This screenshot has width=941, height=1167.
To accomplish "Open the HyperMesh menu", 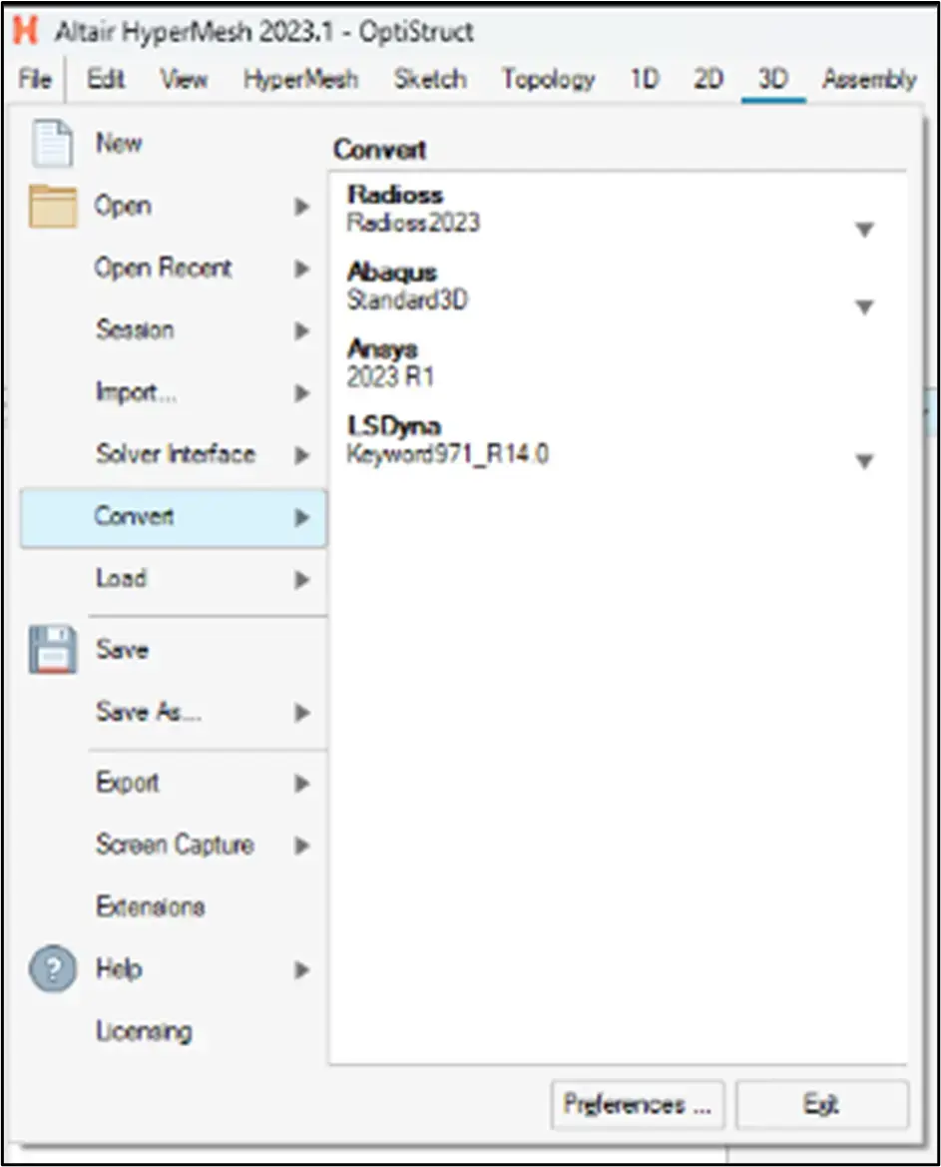I will (300, 79).
